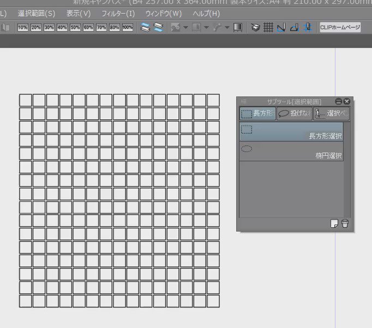Click the gradient square toolbar icon
The height and width of the screenshot is (328, 372).
[238, 27]
